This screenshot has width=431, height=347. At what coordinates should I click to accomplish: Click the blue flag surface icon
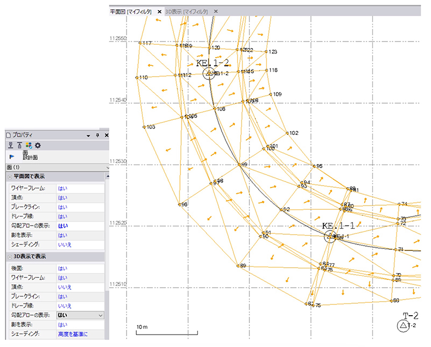tap(11, 157)
